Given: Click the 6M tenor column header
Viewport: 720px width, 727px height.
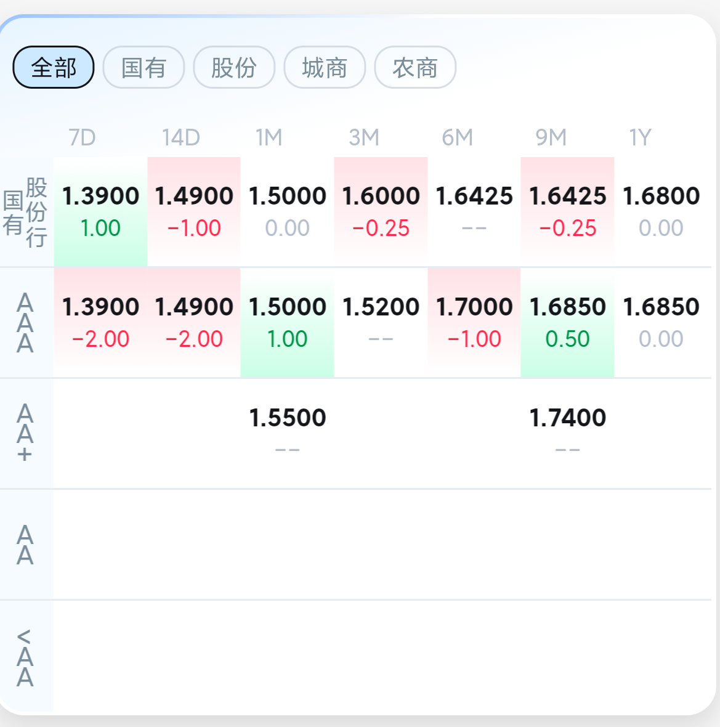Looking at the screenshot, I should [x=458, y=137].
